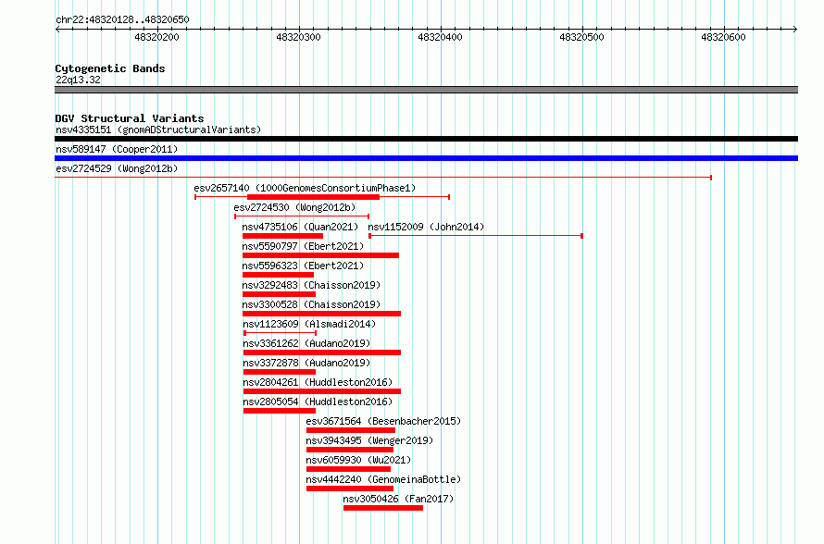Select the red bar under nsv6059930
This screenshot has width=824, height=544.
point(348,469)
